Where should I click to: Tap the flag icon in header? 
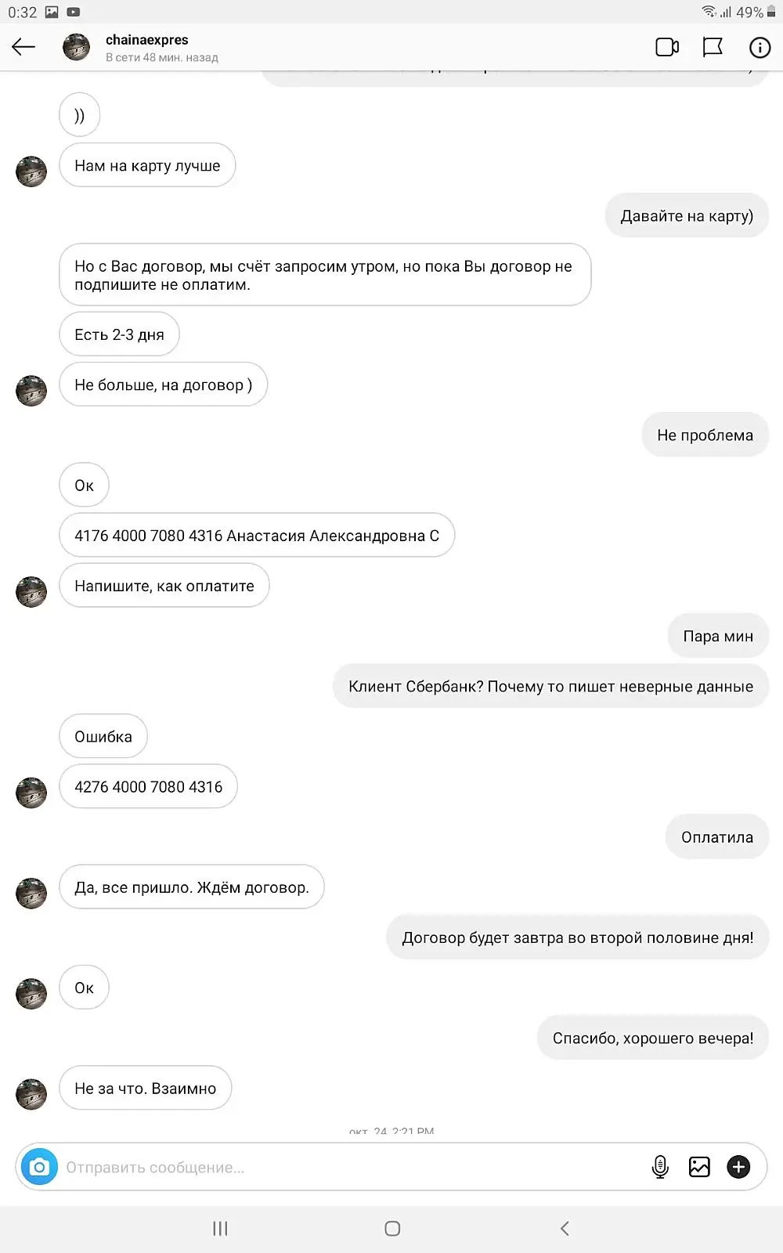713,47
